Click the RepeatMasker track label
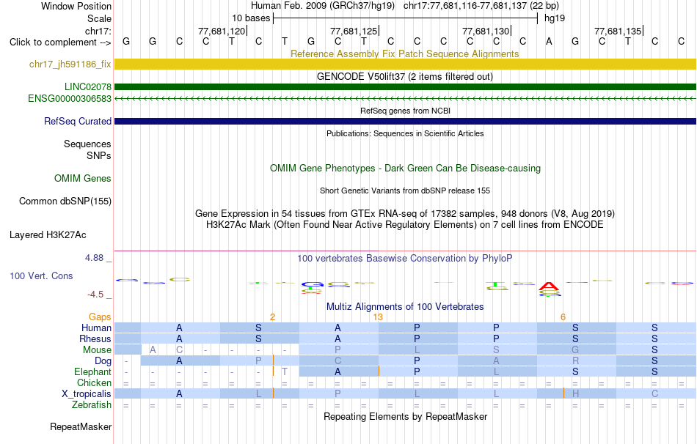697x444 pixels. (x=81, y=426)
